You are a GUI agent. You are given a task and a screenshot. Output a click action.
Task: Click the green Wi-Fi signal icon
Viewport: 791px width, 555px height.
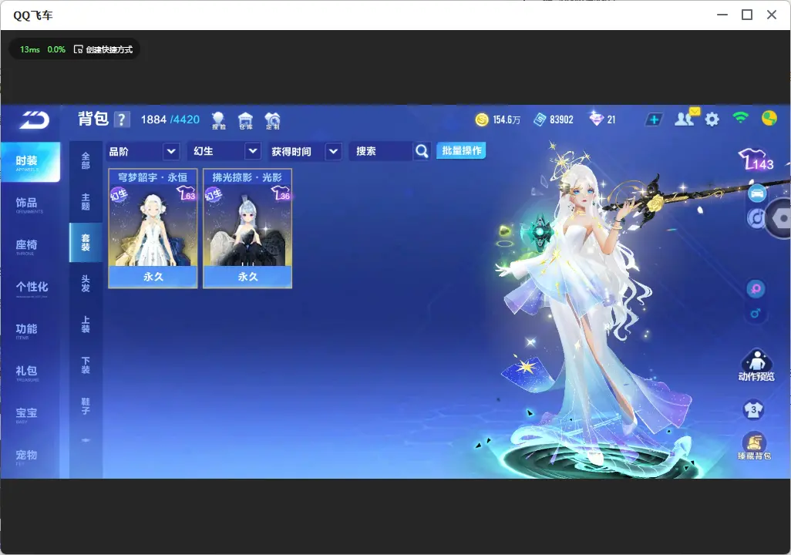740,118
